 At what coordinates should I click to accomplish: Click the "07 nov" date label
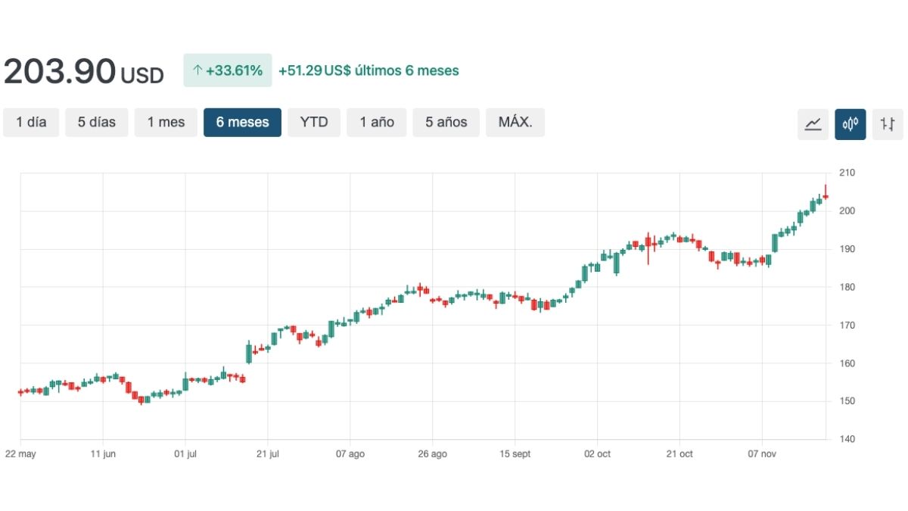[x=763, y=454]
